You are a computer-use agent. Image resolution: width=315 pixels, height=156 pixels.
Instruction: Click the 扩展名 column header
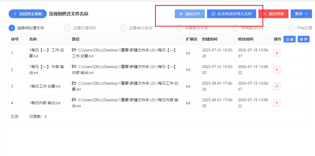coord(192,39)
